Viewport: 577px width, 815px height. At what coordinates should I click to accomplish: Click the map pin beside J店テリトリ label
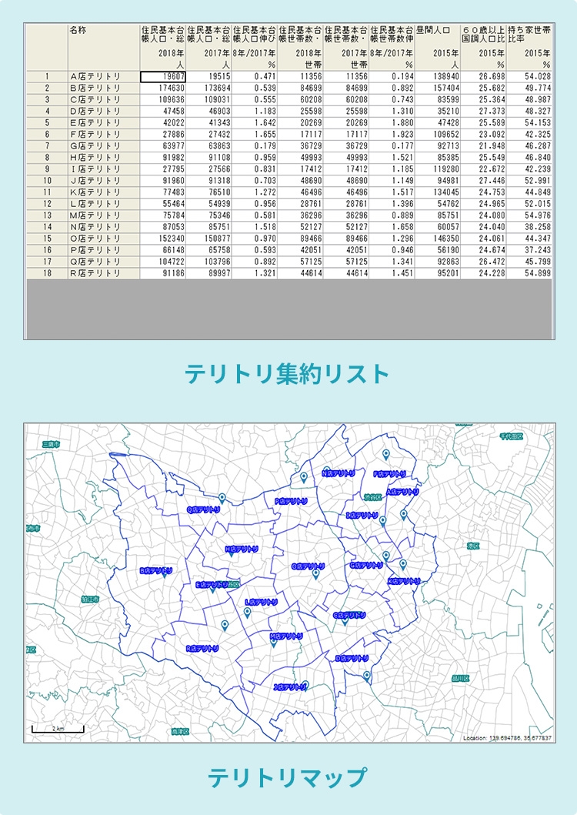[305, 686]
